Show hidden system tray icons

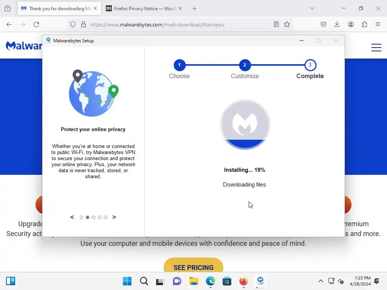(320, 281)
